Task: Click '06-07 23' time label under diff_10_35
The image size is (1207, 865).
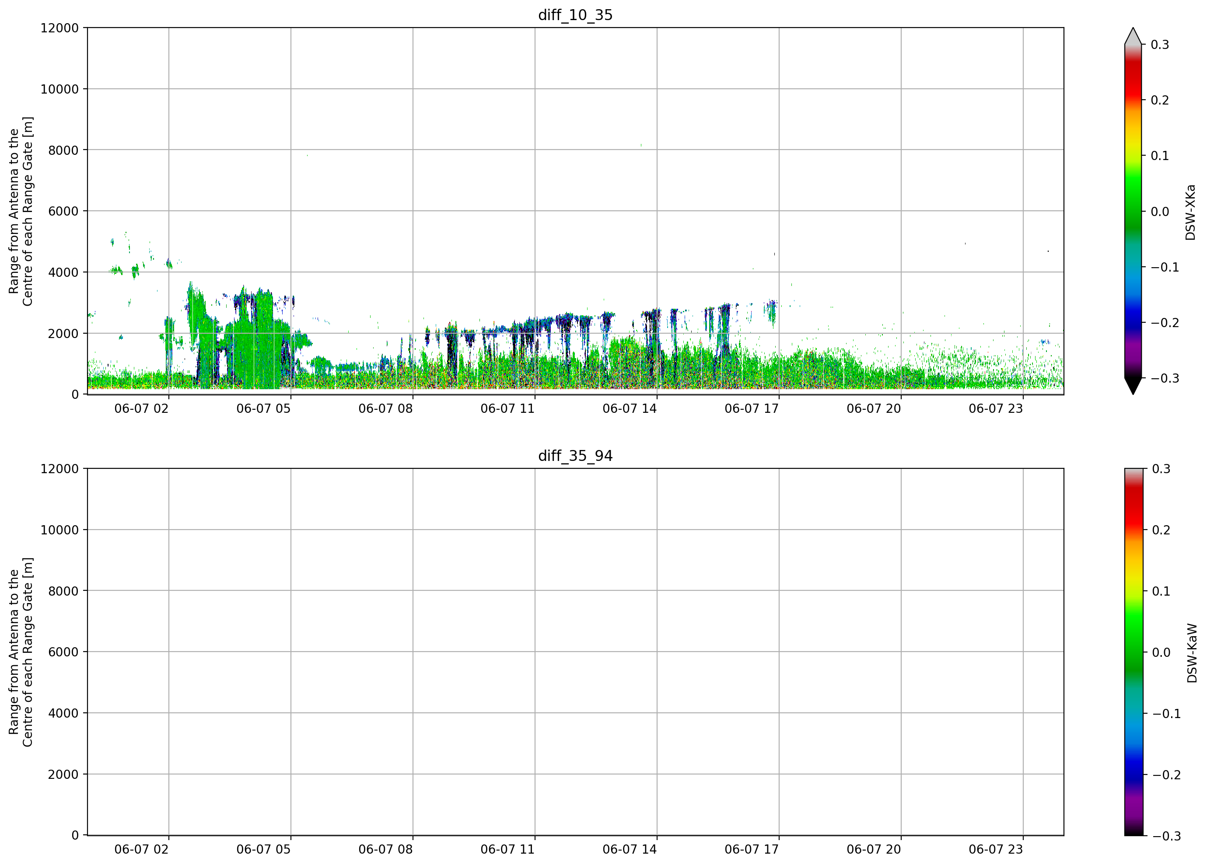Action: [996, 408]
